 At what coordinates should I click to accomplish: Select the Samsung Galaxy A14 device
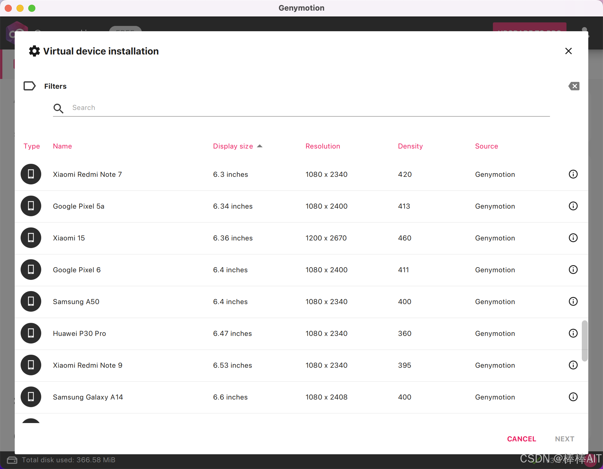pyautogui.click(x=301, y=397)
